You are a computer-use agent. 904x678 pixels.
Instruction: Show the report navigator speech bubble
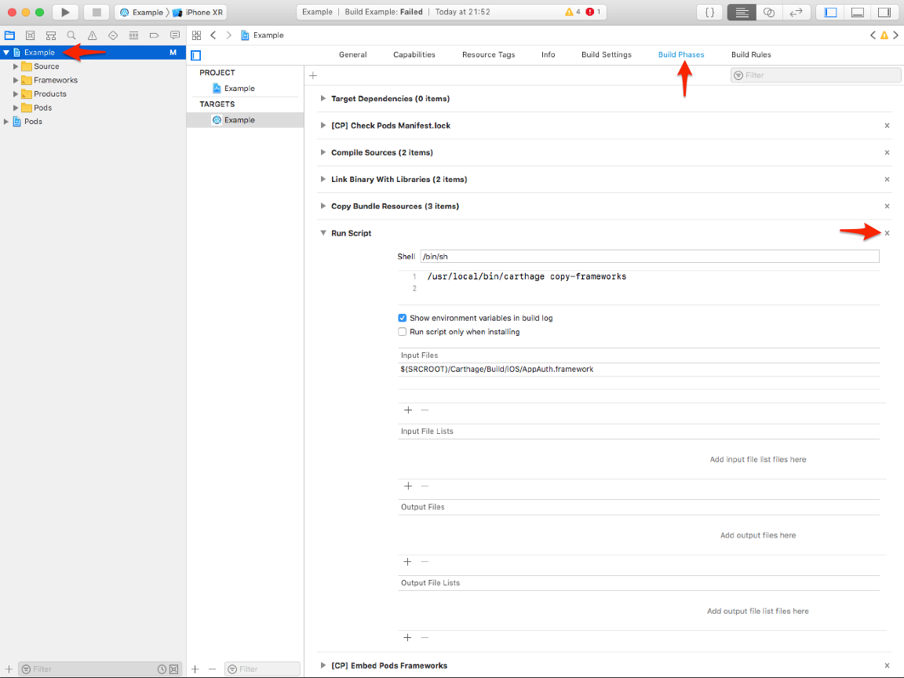click(x=175, y=35)
